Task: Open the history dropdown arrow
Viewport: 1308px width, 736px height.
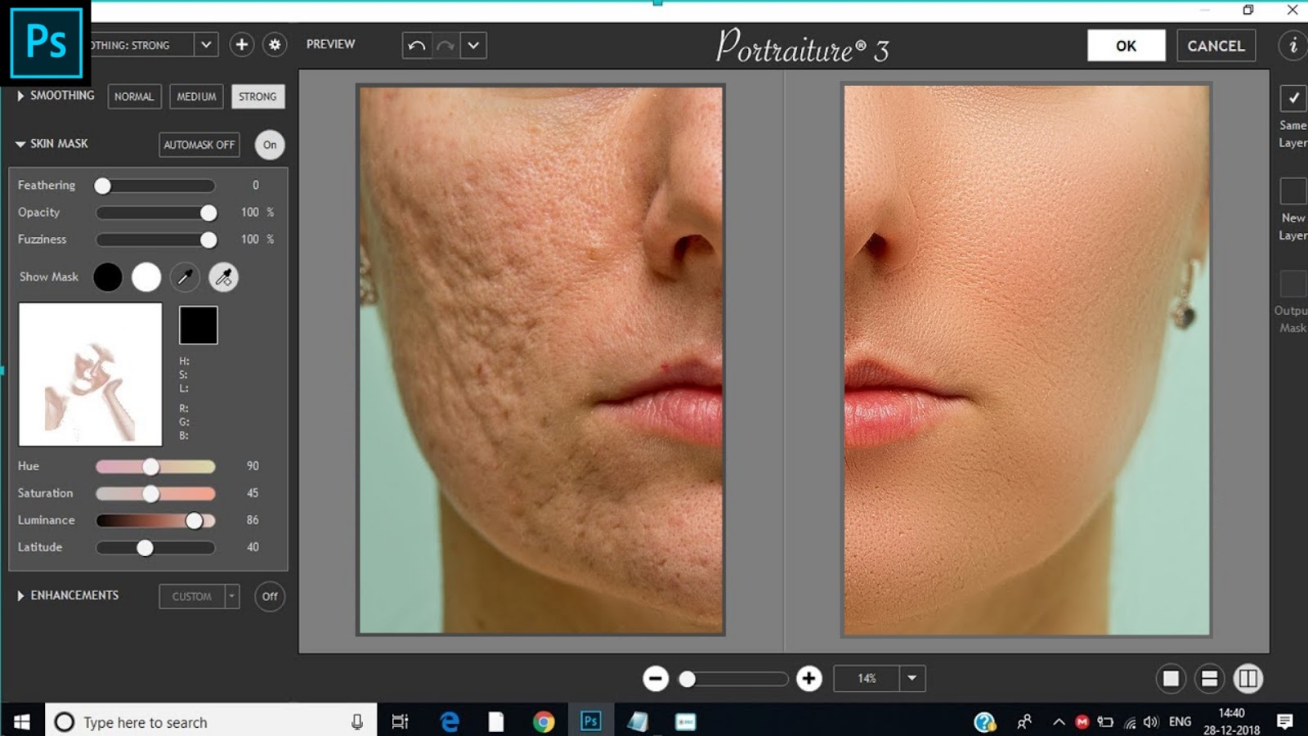Action: 473,46
